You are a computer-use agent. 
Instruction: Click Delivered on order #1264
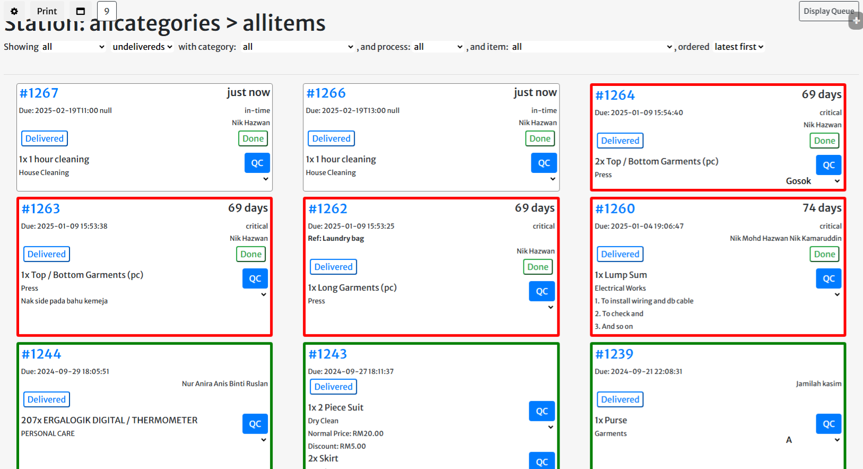pos(620,141)
